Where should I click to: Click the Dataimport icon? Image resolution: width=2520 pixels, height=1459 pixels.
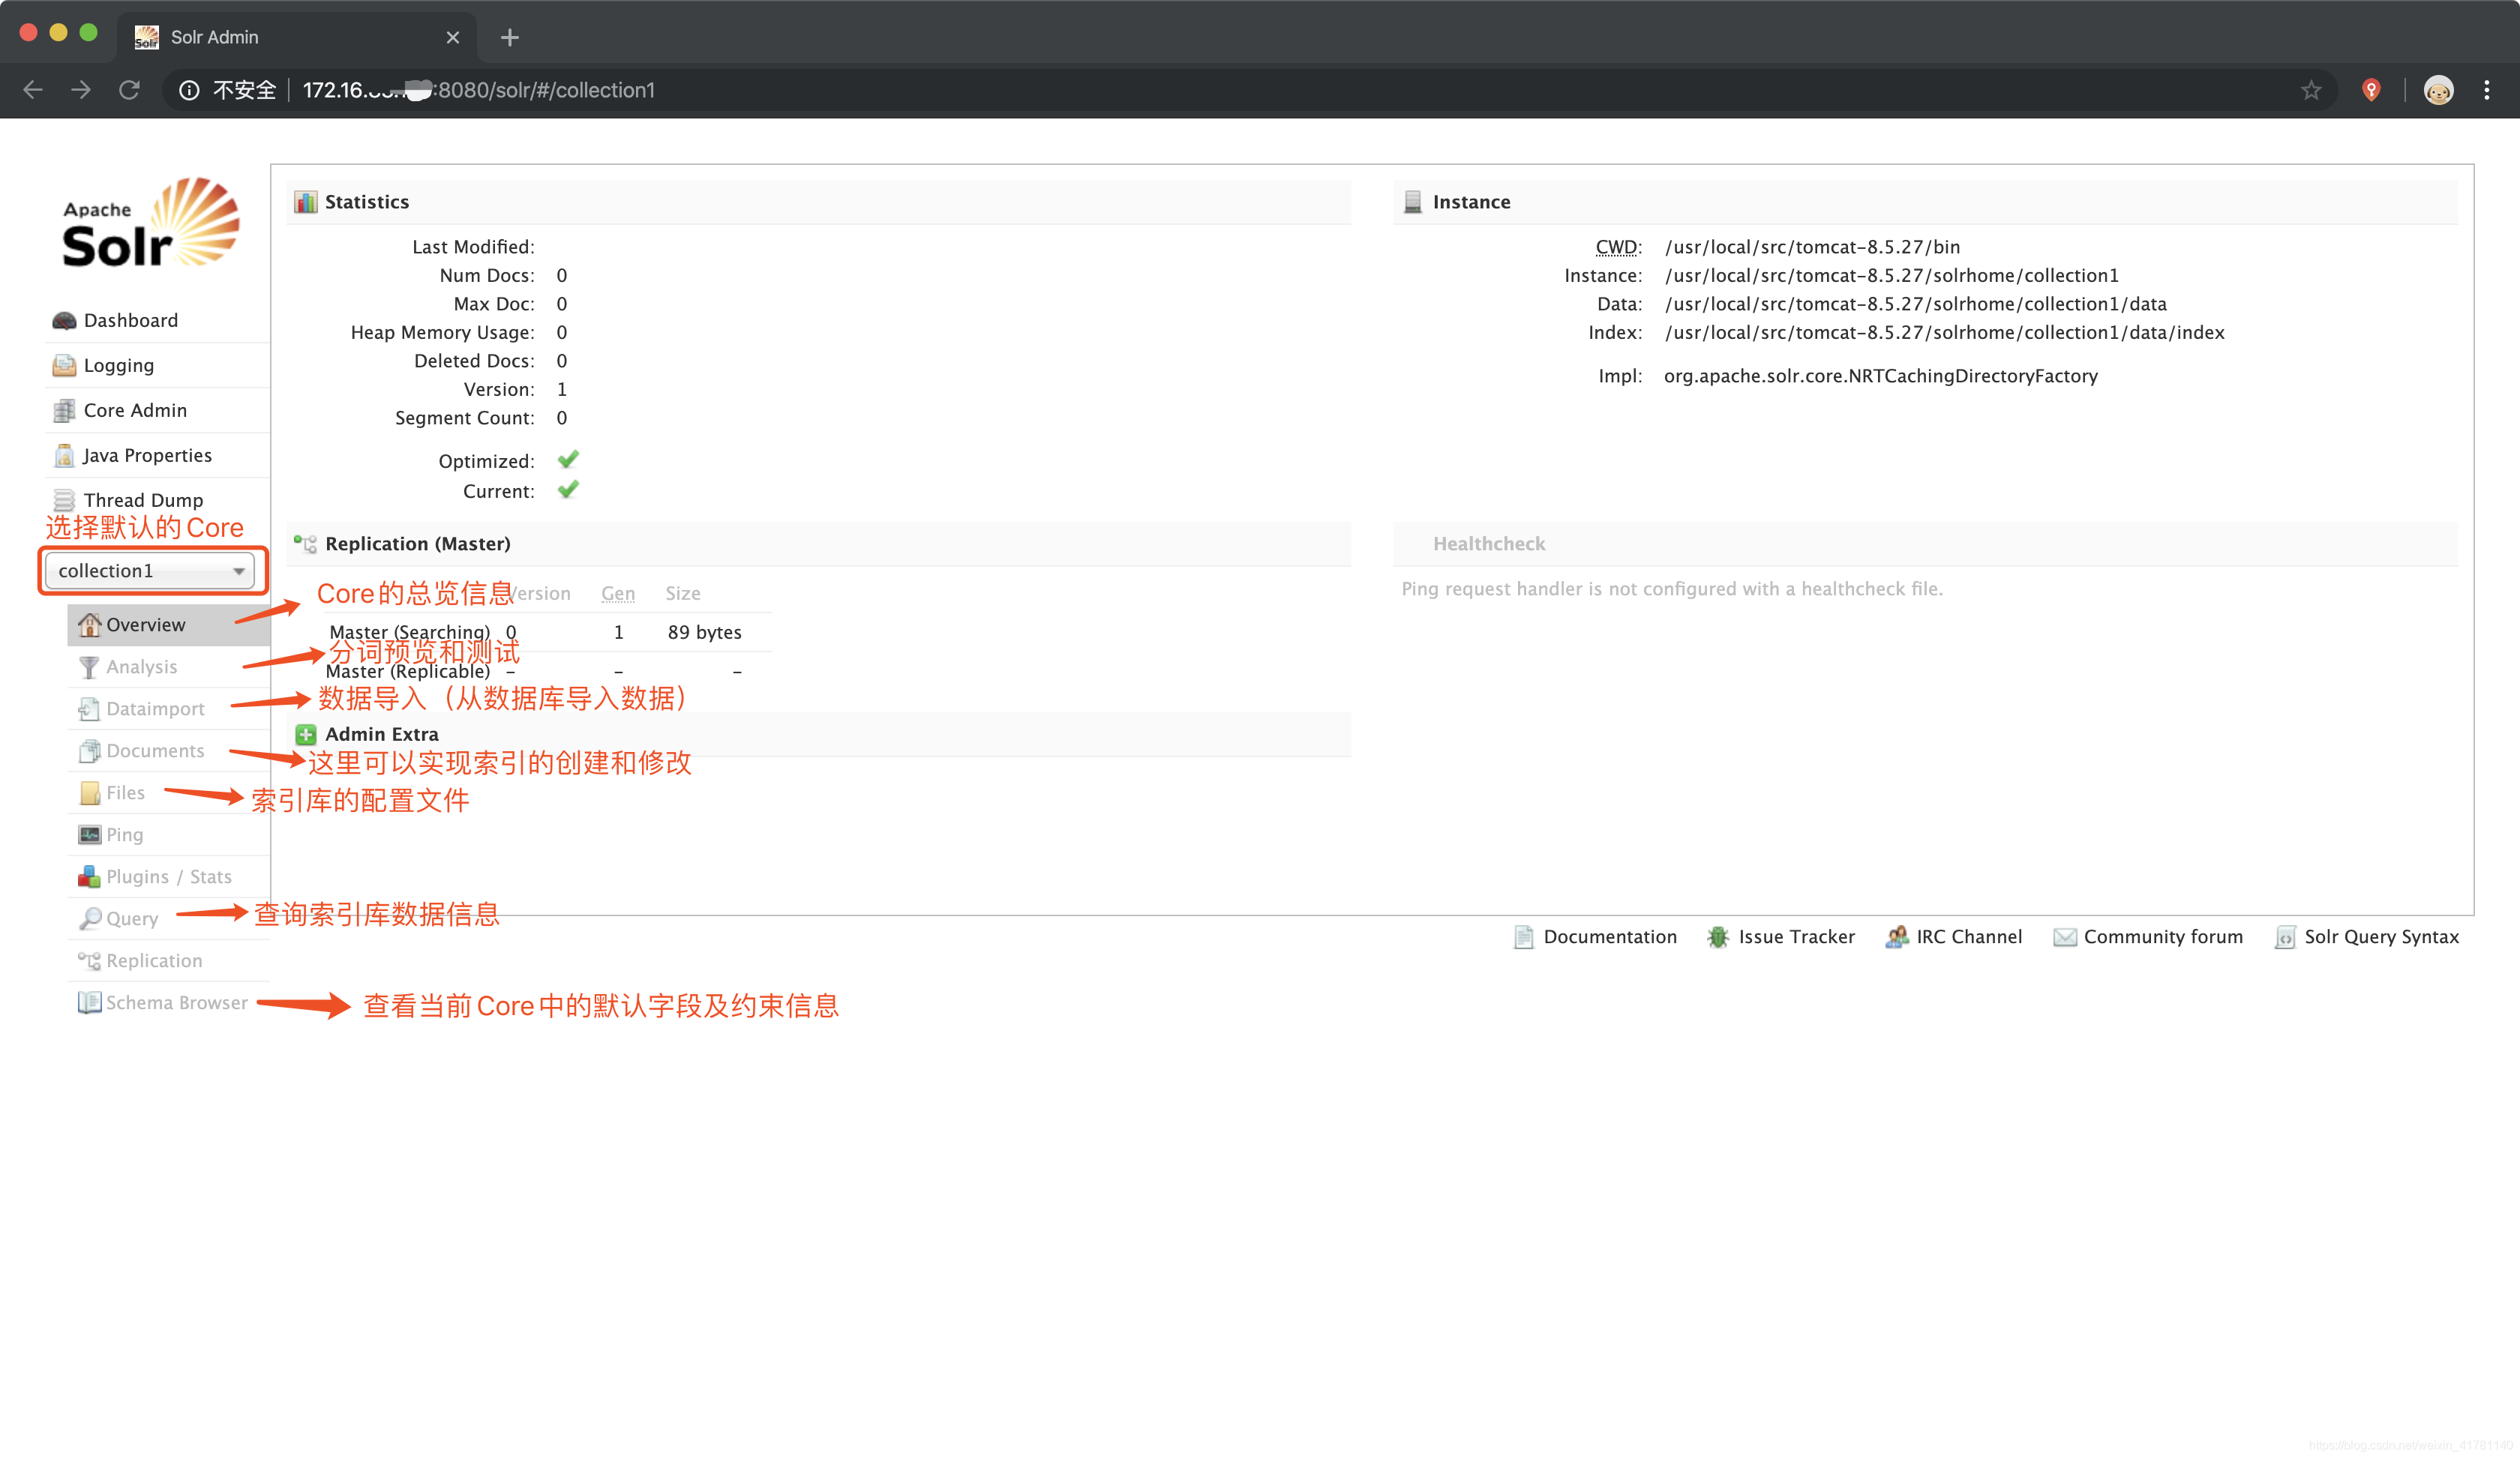89,709
